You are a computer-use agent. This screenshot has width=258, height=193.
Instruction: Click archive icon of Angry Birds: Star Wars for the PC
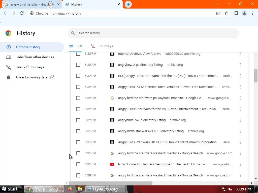(112, 109)
